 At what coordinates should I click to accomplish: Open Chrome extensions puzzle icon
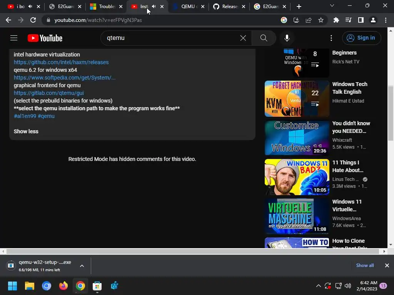click(x=336, y=20)
